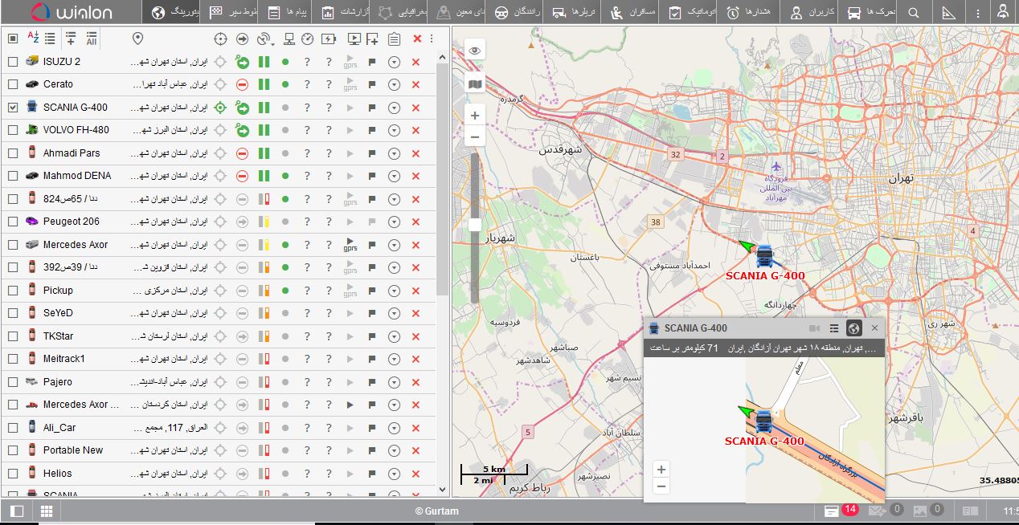Check the Peugeot 206 checkbox
Screen dimensions: 1019x525
(x=13, y=222)
